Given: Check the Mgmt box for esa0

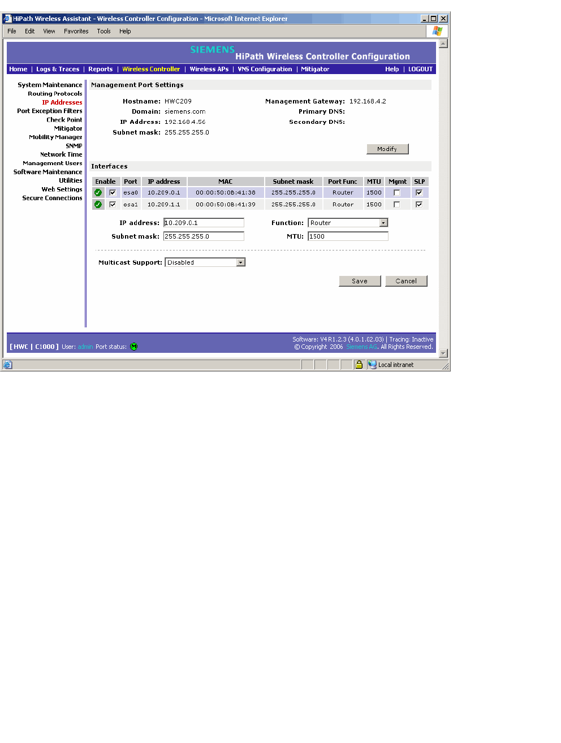Looking at the screenshot, I should 397,193.
